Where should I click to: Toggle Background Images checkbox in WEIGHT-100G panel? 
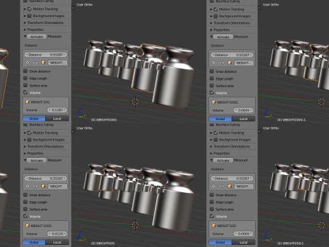pos(29,139)
